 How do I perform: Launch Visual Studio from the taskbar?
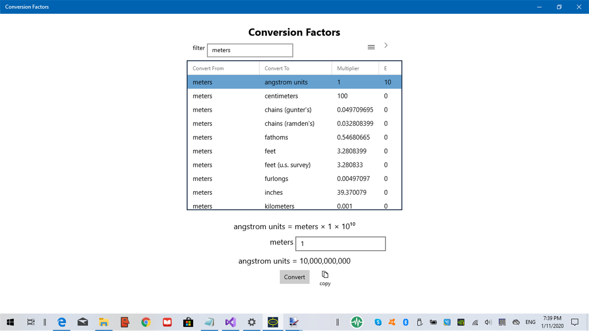230,322
